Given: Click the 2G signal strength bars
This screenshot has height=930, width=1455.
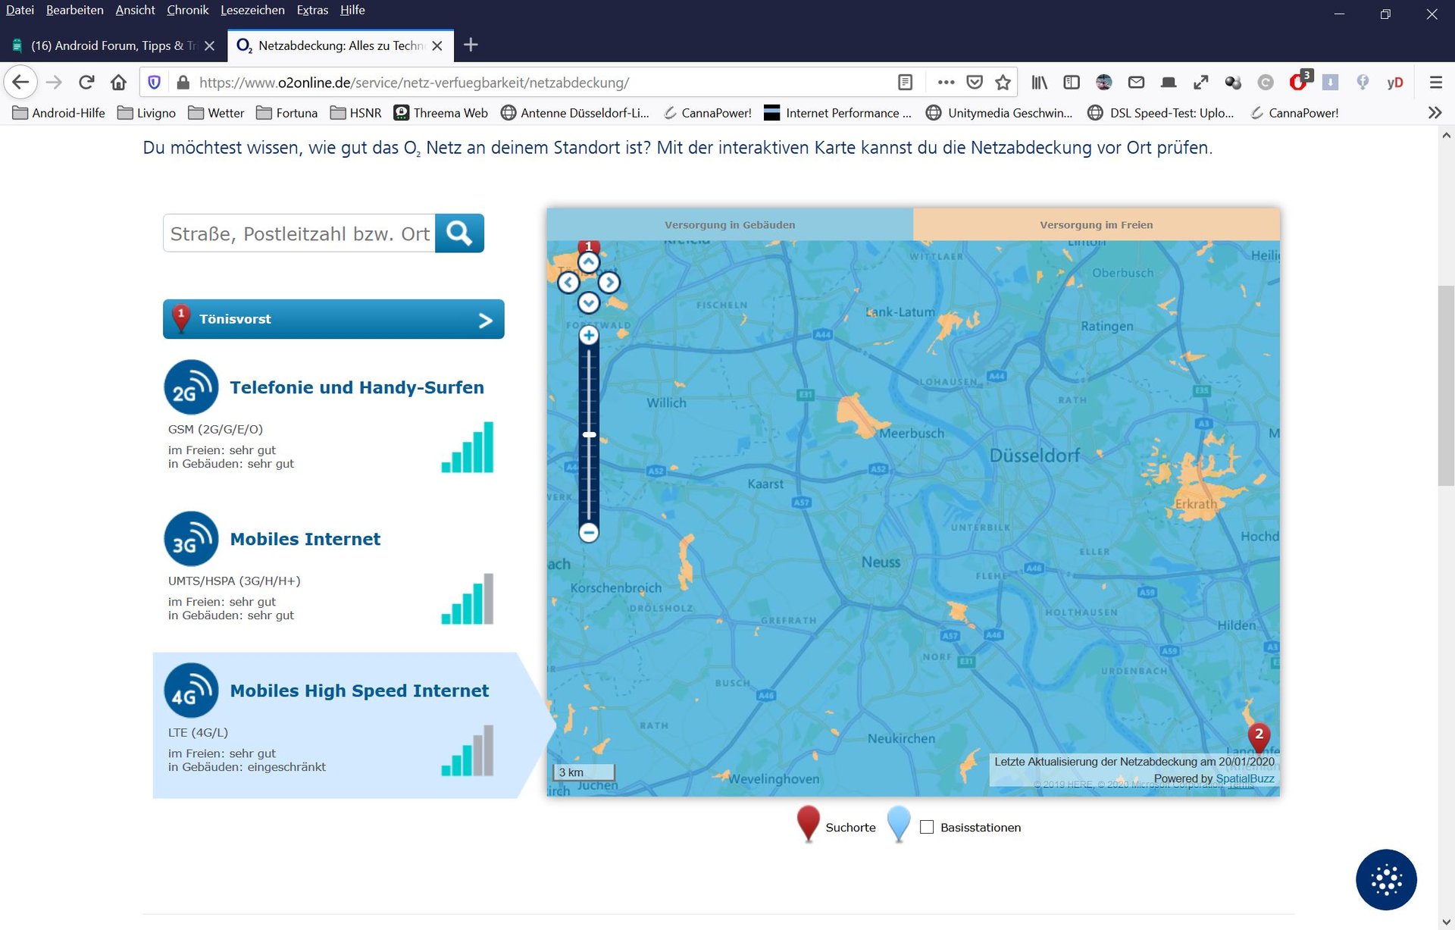Looking at the screenshot, I should (x=468, y=447).
